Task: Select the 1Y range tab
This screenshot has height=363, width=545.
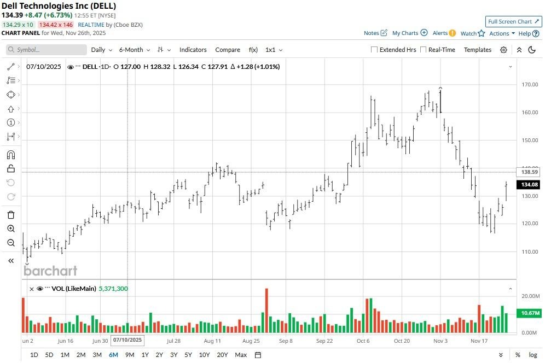Action: tap(145, 355)
